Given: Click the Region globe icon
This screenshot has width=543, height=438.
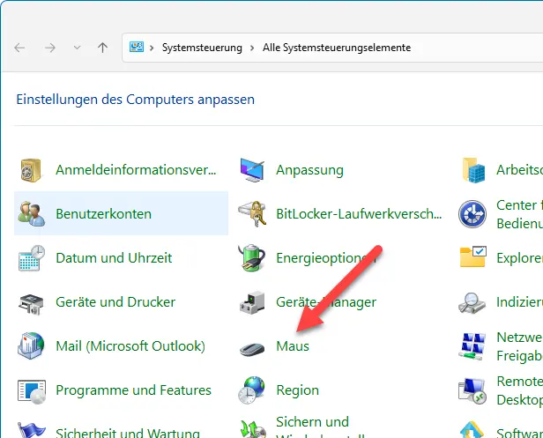Looking at the screenshot, I should click(253, 390).
